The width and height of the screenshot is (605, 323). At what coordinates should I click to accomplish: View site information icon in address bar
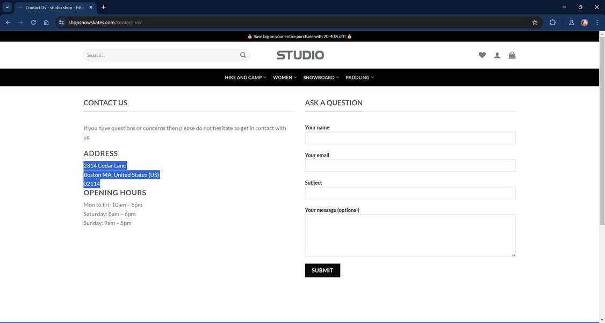pyautogui.click(x=61, y=23)
